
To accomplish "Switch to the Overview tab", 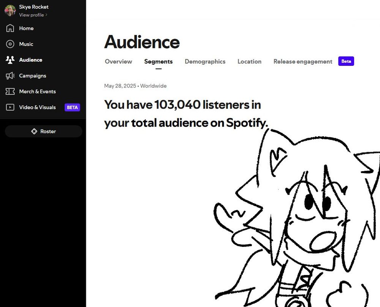I will 118,61.
